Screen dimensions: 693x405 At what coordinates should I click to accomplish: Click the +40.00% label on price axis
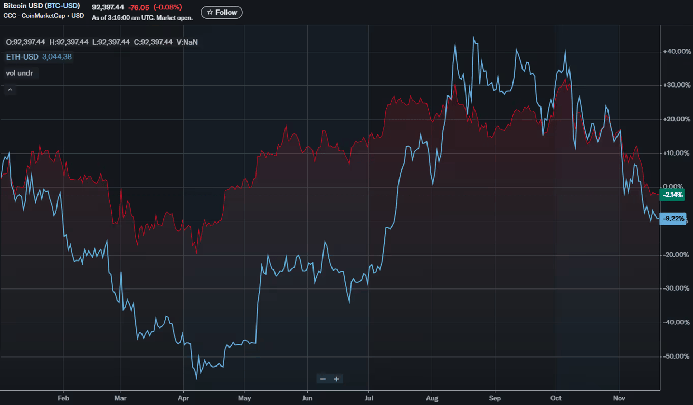click(676, 52)
